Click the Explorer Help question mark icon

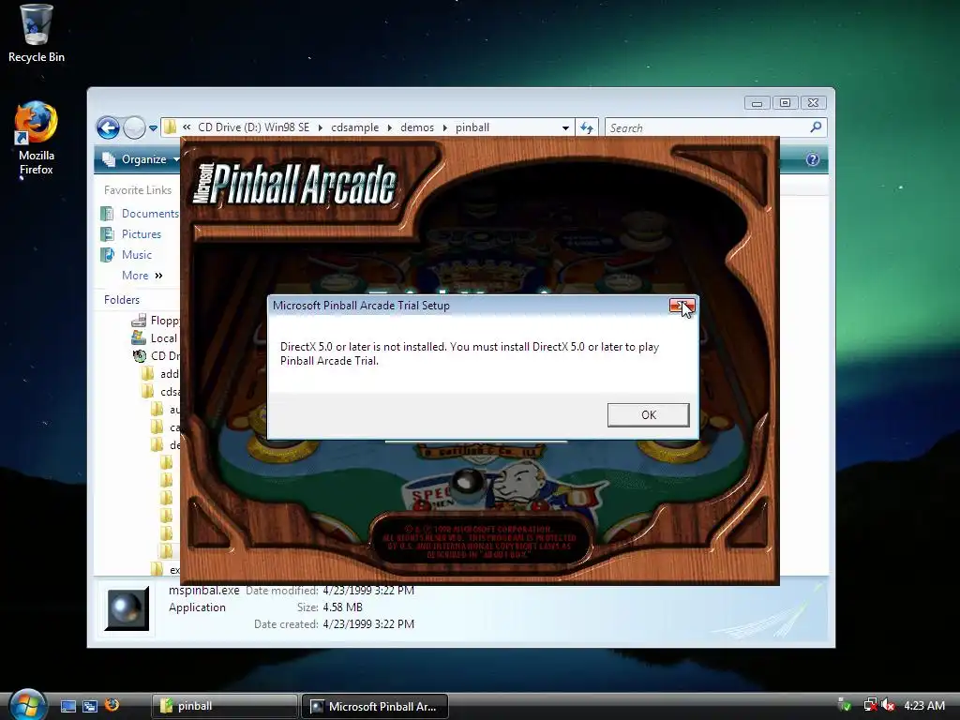[x=813, y=159]
